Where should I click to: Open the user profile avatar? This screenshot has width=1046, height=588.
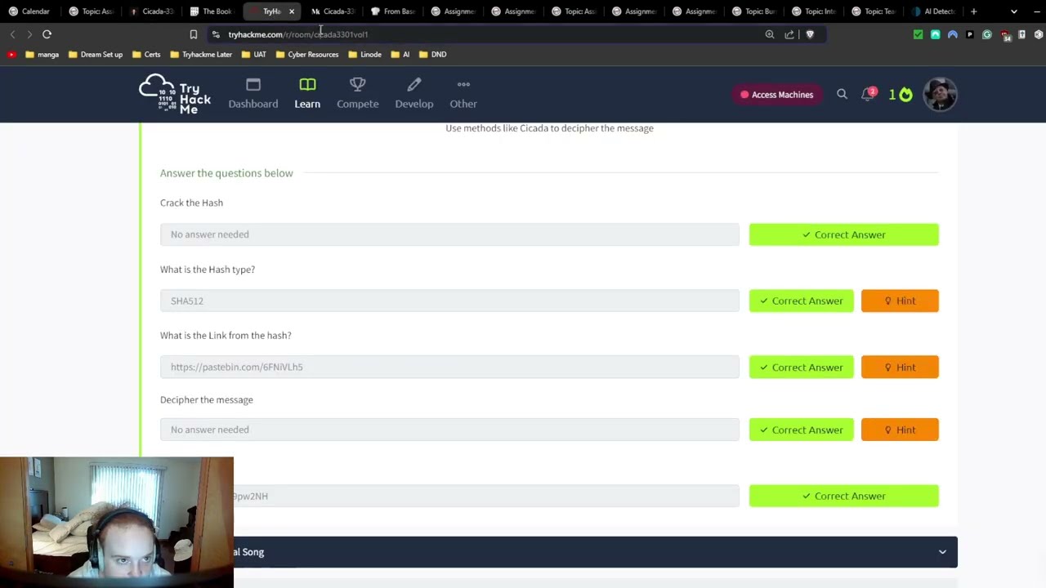[x=940, y=95]
